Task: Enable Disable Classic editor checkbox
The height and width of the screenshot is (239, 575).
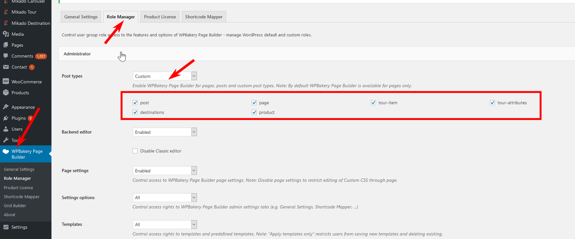Action: coord(135,151)
